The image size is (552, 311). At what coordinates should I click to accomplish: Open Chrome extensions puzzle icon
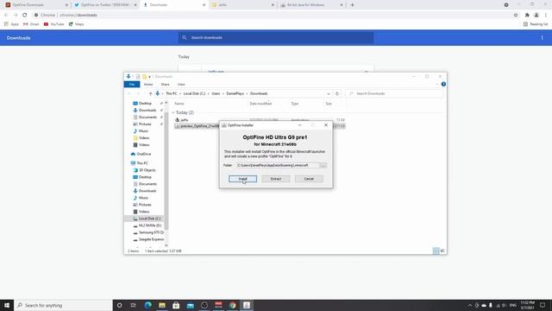(x=527, y=16)
